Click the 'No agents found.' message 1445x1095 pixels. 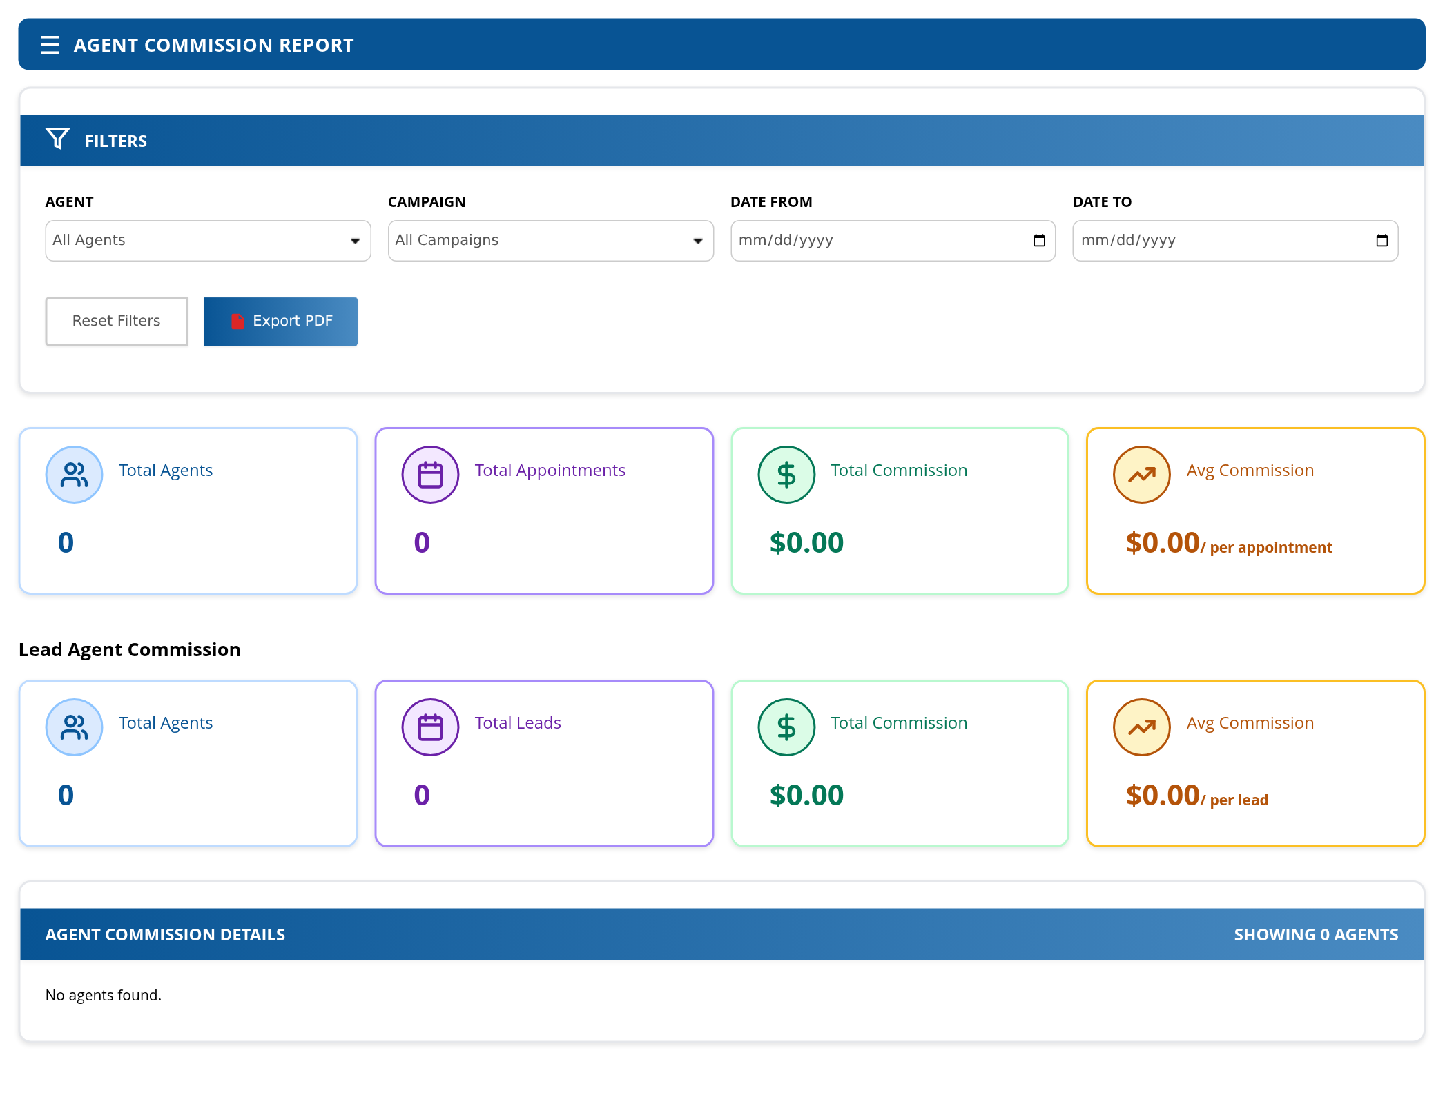[x=104, y=996]
